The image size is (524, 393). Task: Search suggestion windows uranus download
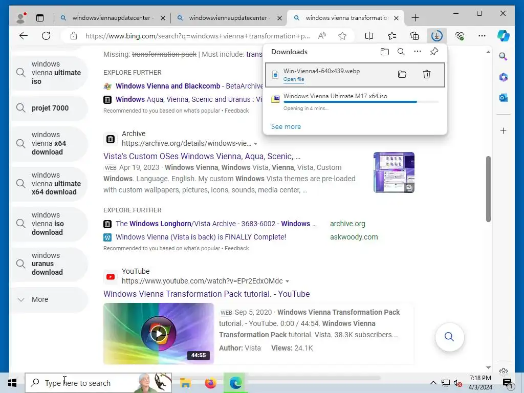point(49,264)
